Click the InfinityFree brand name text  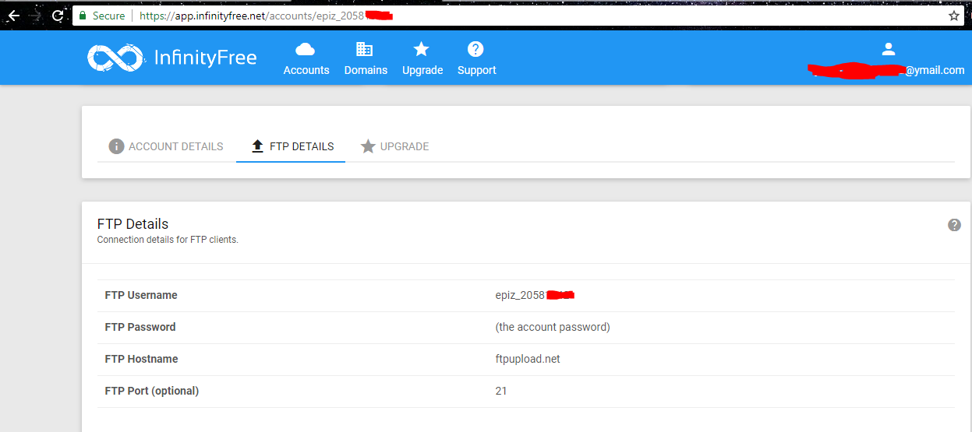click(206, 58)
